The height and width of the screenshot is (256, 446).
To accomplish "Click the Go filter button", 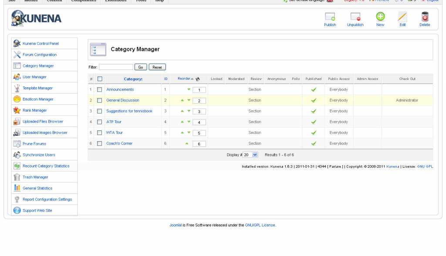I will tap(141, 67).
